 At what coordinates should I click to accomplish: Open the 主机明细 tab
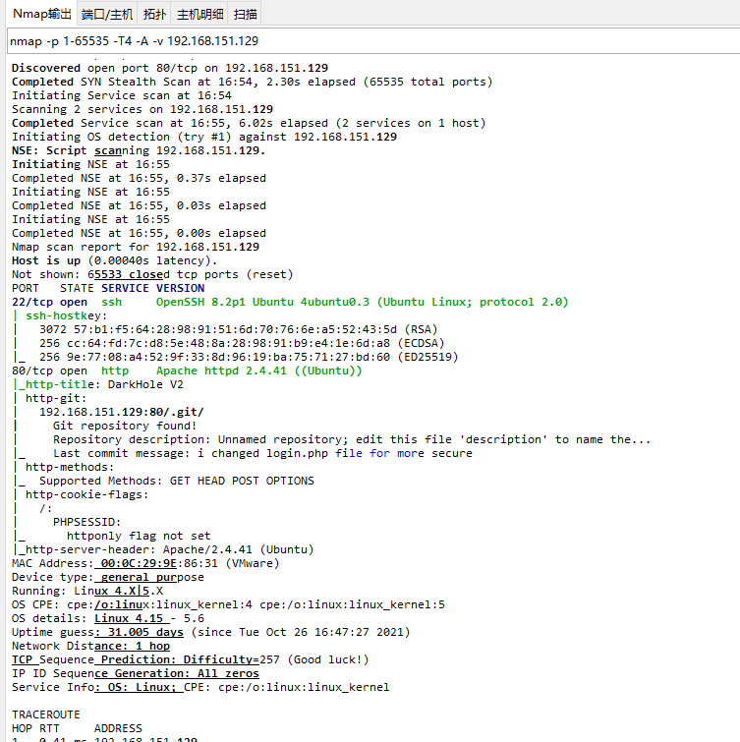pos(199,14)
